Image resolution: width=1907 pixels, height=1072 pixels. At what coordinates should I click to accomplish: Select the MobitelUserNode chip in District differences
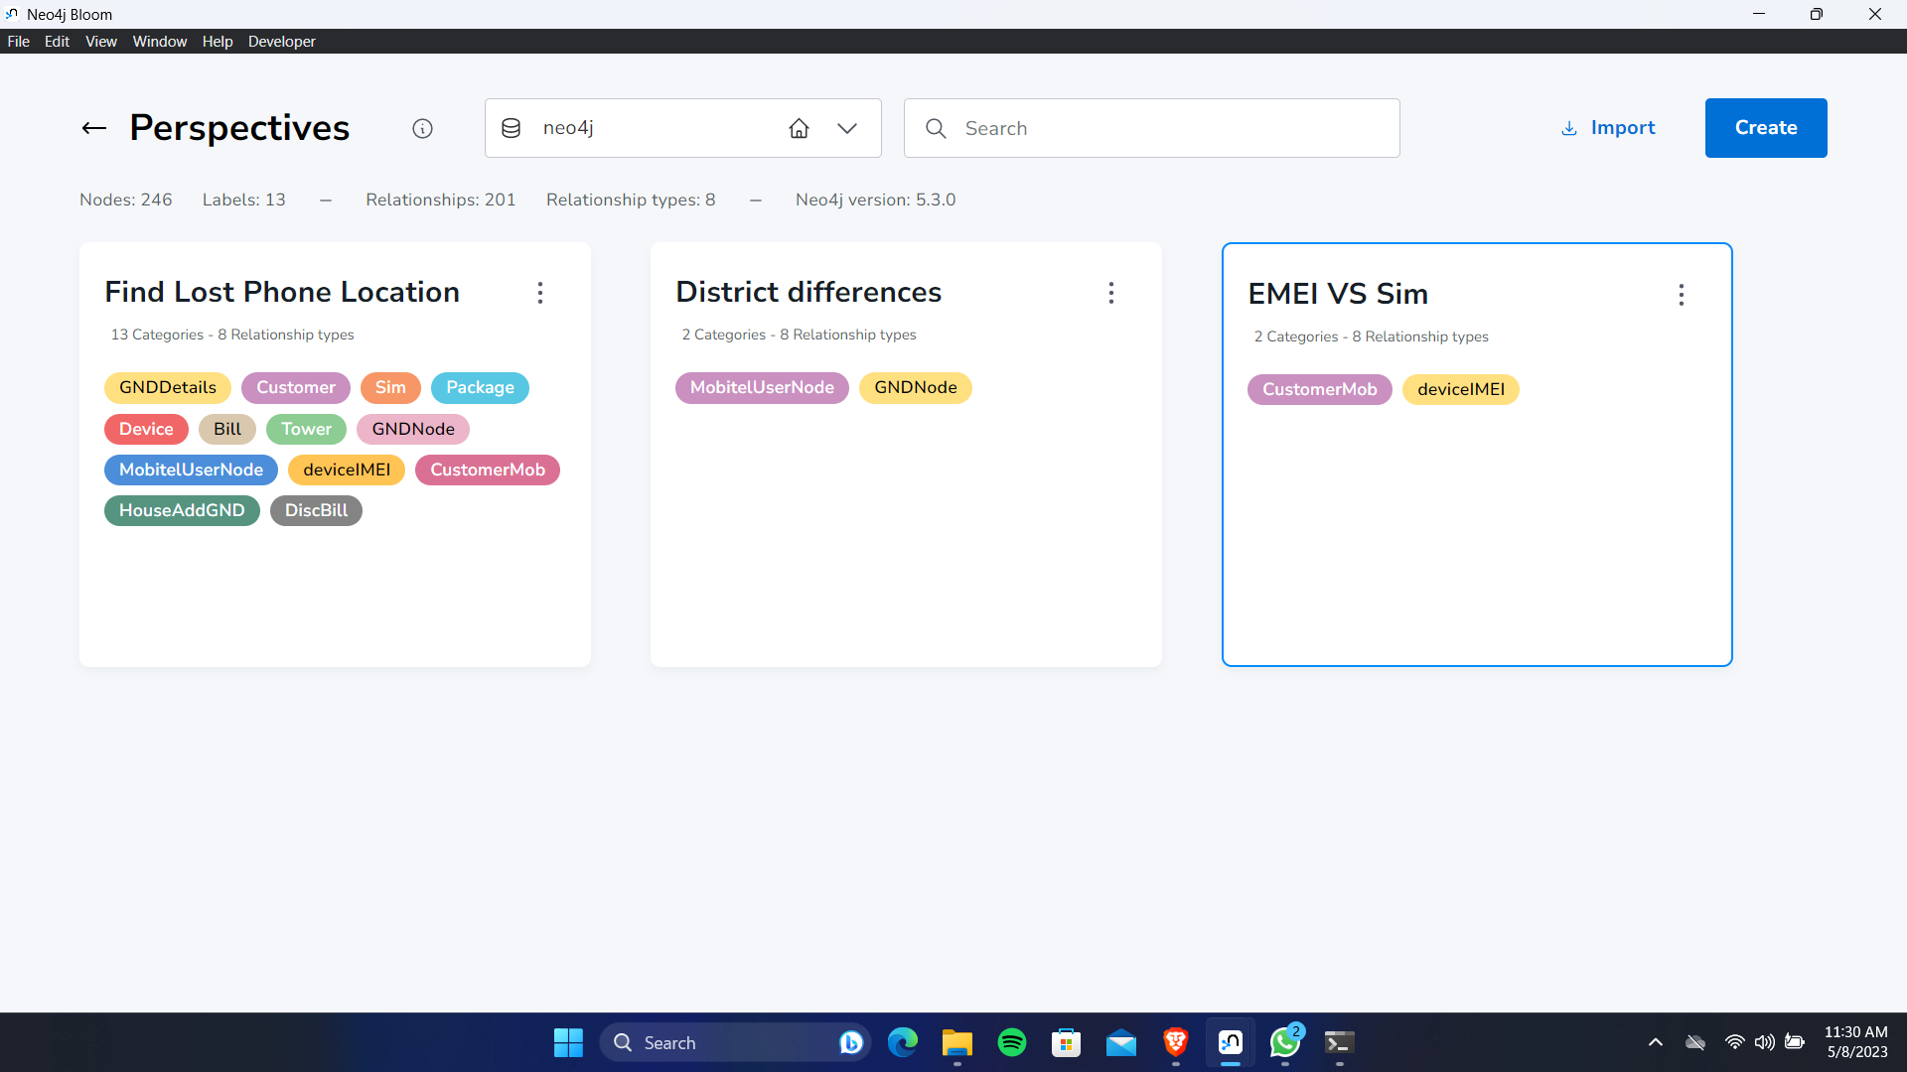(x=762, y=387)
